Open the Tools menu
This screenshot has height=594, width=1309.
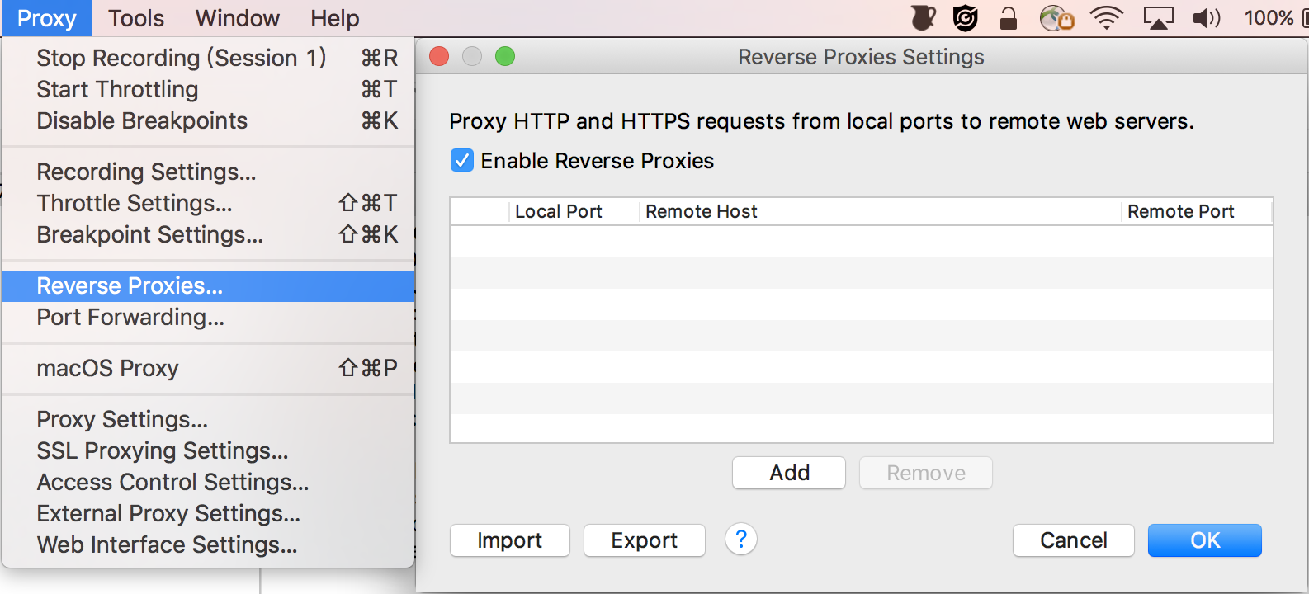[136, 18]
